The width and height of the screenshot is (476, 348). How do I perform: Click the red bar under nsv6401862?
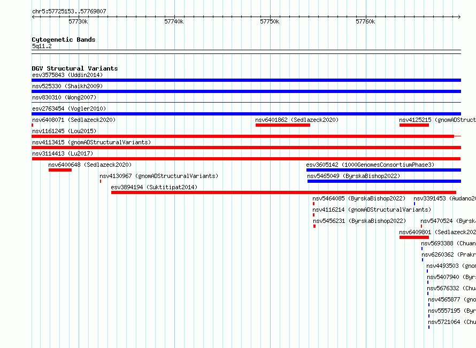tap(282, 125)
